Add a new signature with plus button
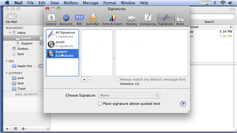Image resolution: width=237 pixels, height=133 pixels. tap(84, 80)
